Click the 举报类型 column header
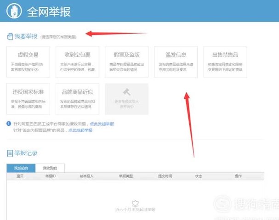The height and width of the screenshot is (220, 279). click(x=126, y=176)
